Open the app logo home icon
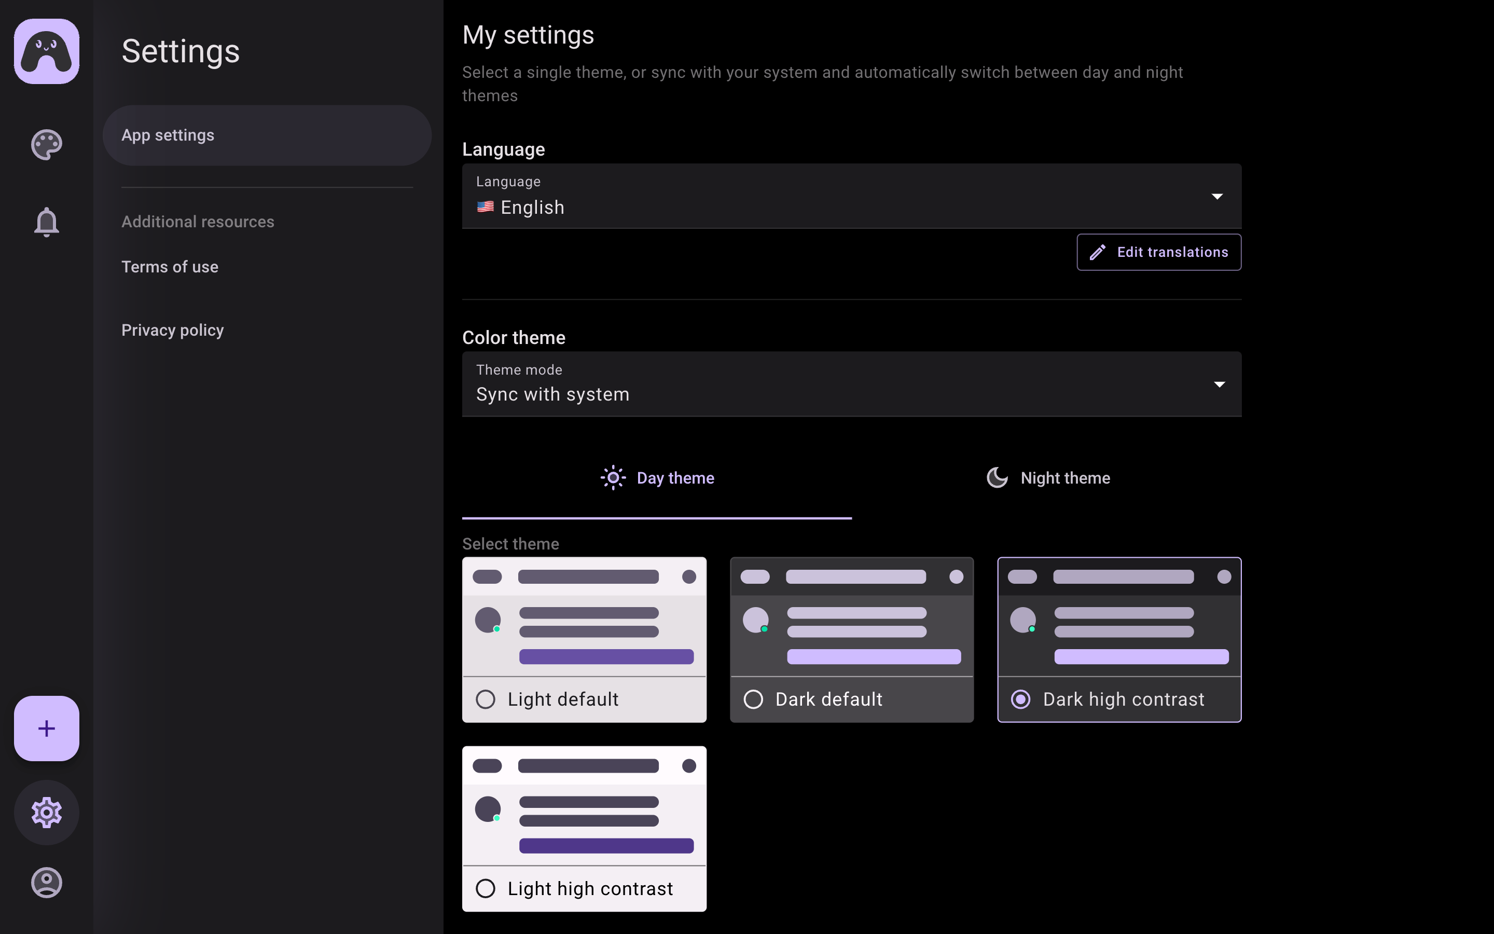Image resolution: width=1494 pixels, height=934 pixels. pos(46,51)
